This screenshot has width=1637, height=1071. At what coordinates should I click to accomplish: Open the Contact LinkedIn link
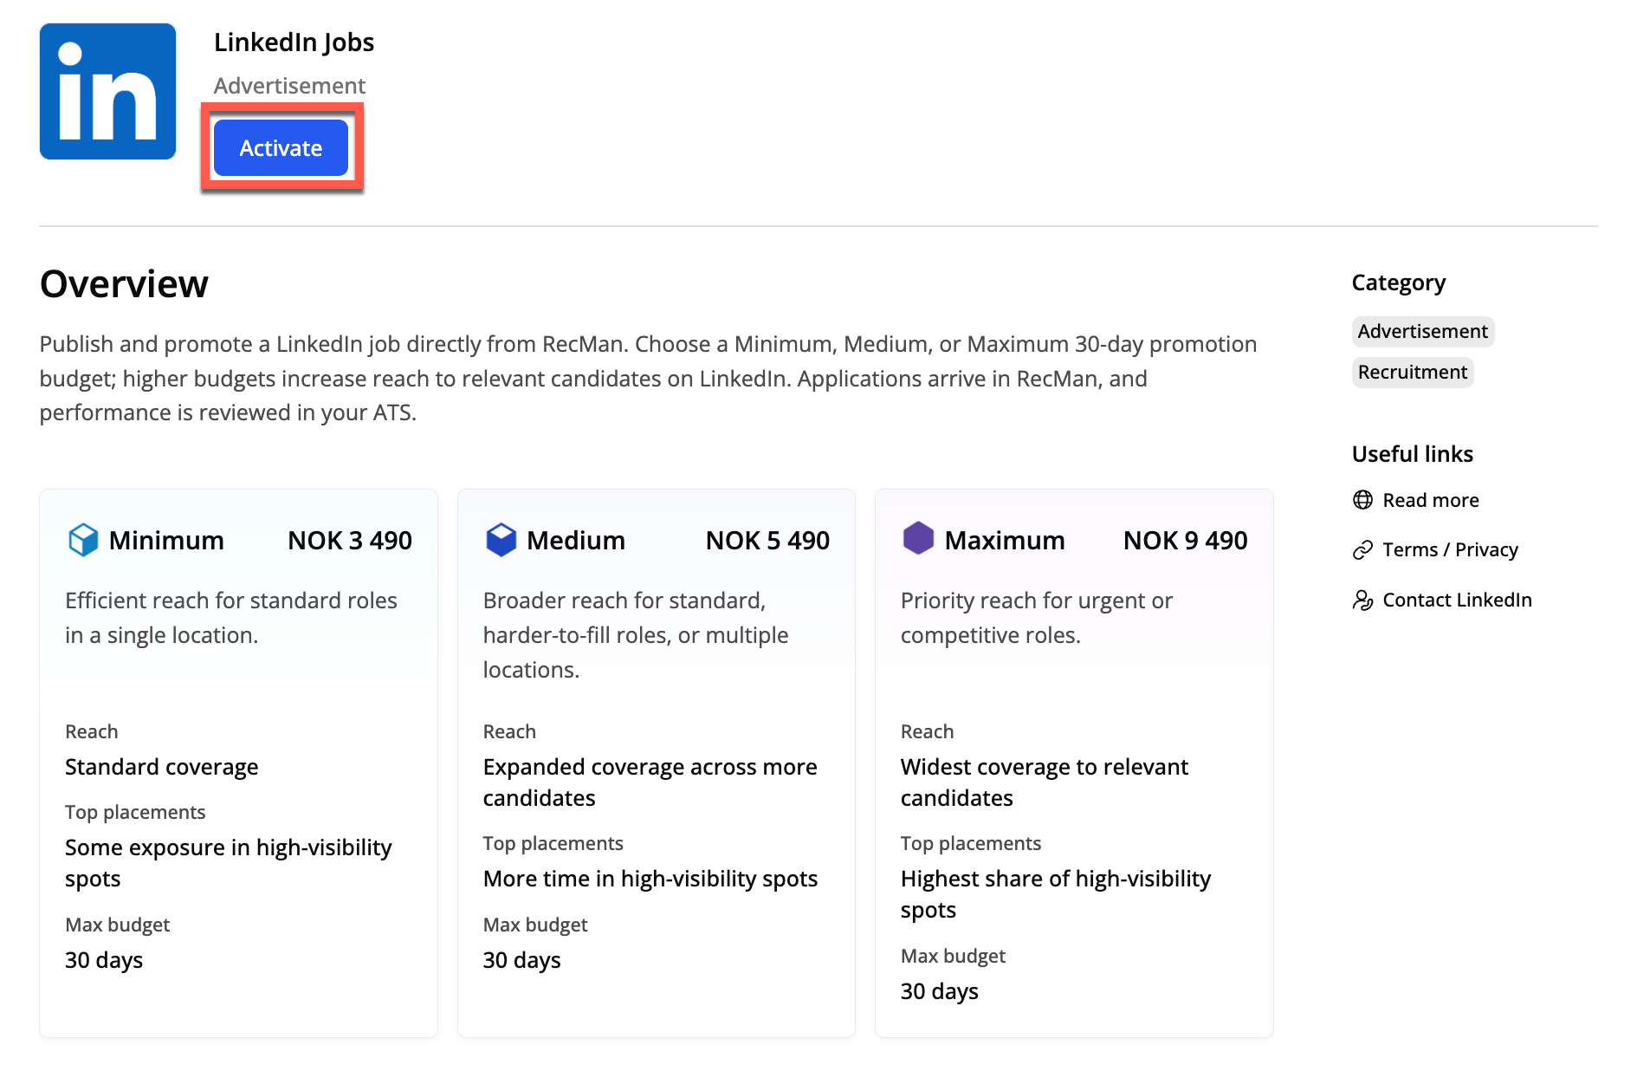[1457, 600]
